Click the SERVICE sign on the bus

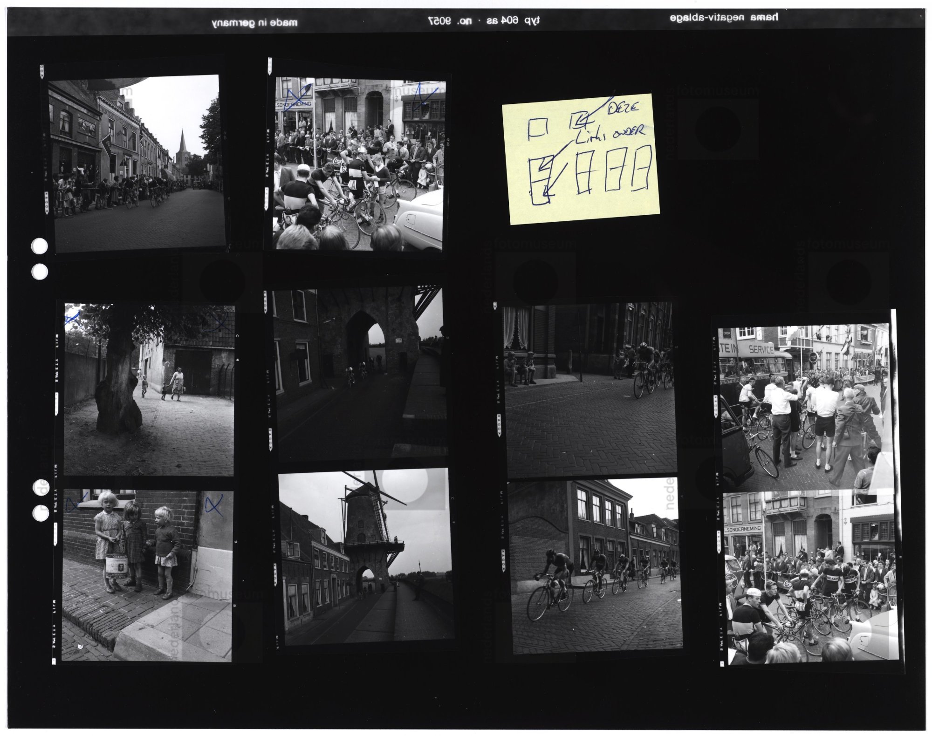(761, 348)
